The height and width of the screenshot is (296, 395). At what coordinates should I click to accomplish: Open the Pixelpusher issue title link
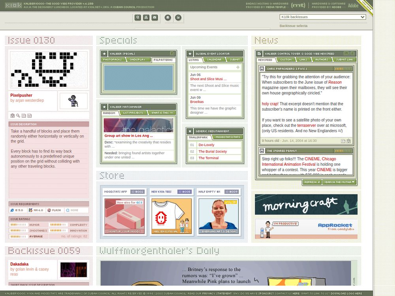click(x=21, y=95)
